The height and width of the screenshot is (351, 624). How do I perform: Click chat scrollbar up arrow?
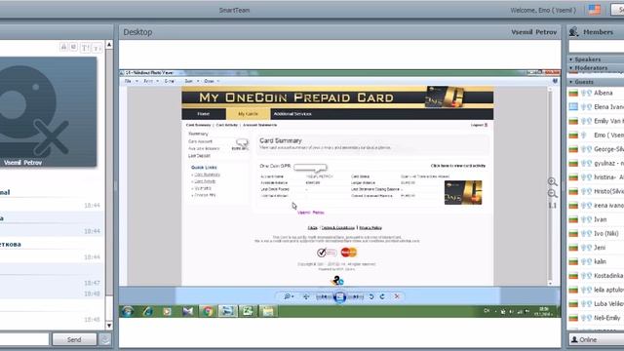point(109,45)
